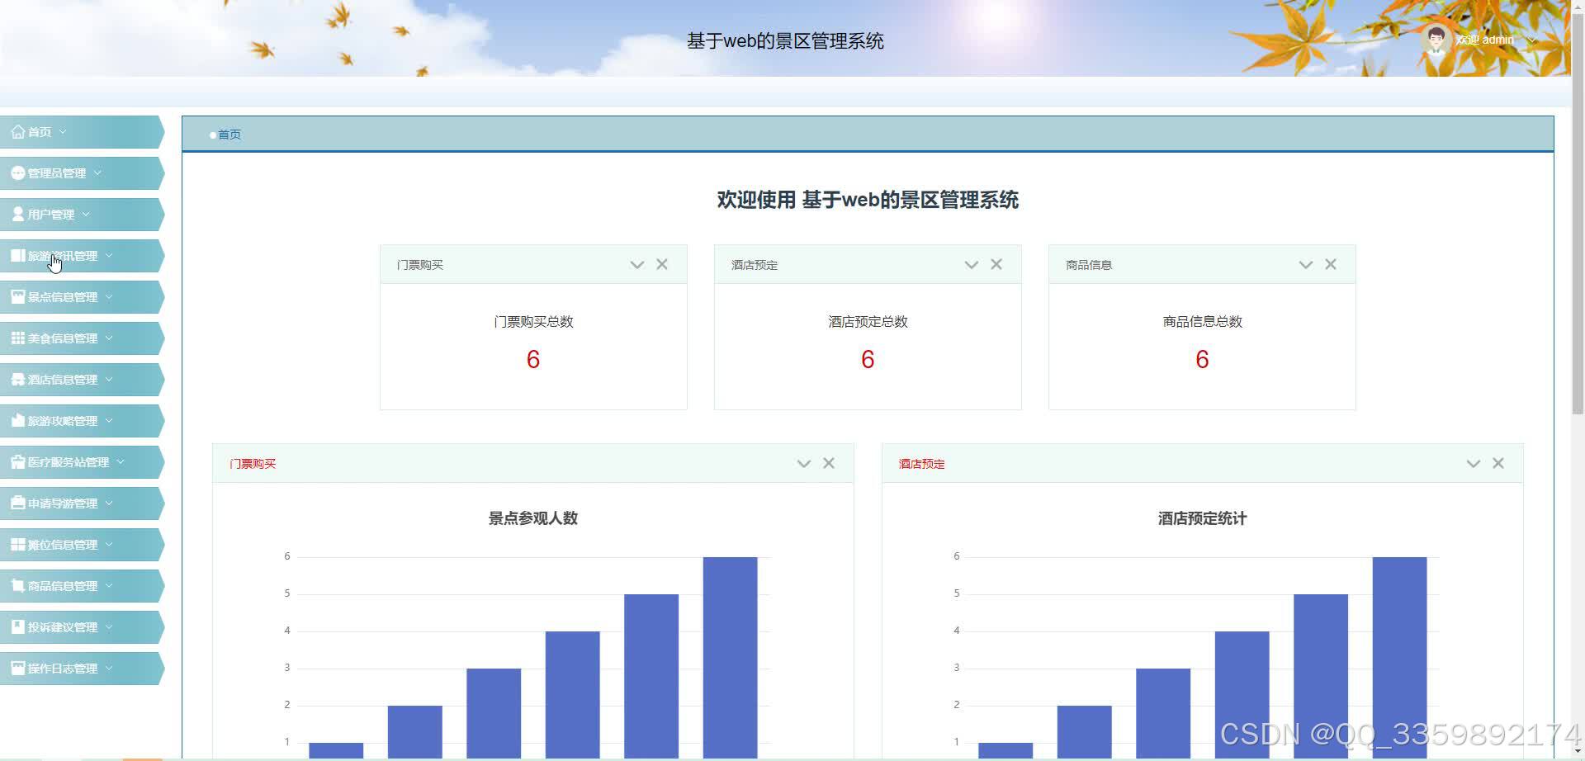The image size is (1585, 761).
Task: Click the admin avatar picture
Action: pyautogui.click(x=1436, y=40)
